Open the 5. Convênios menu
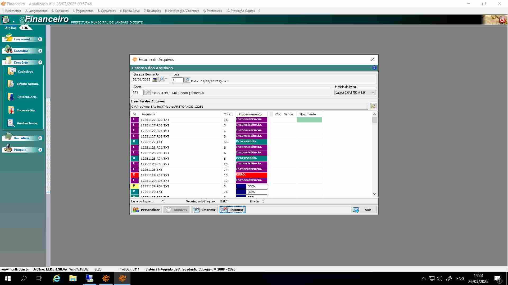This screenshot has height=285, width=508. coord(106,11)
